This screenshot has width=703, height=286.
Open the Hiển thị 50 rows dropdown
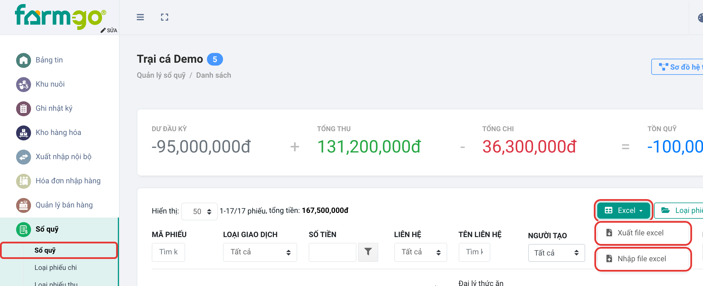pyautogui.click(x=199, y=211)
